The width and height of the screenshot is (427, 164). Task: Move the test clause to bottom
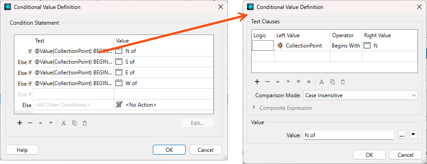[x=309, y=82]
